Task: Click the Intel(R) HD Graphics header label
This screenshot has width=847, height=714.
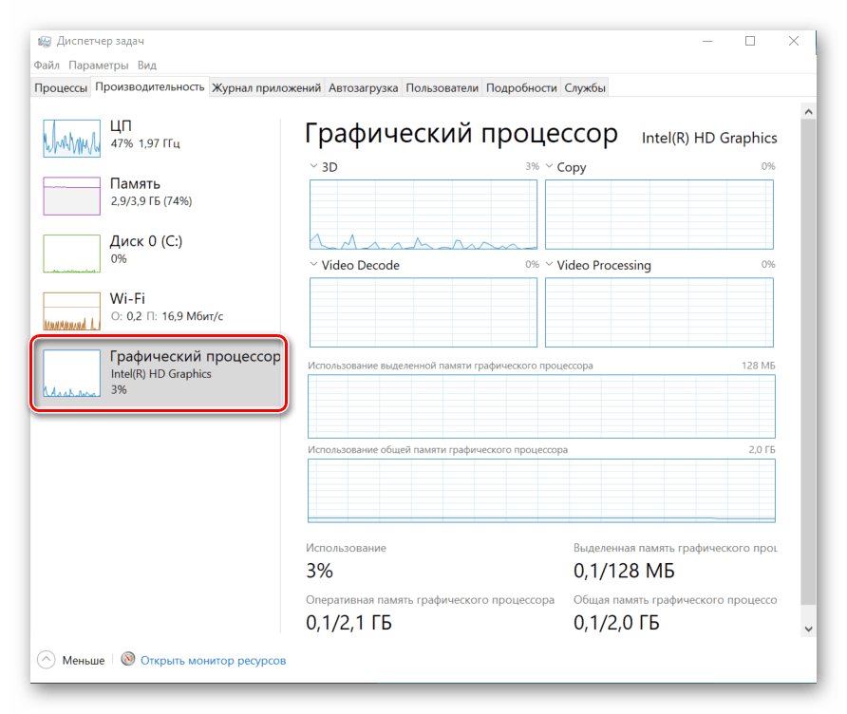Action: [x=709, y=139]
